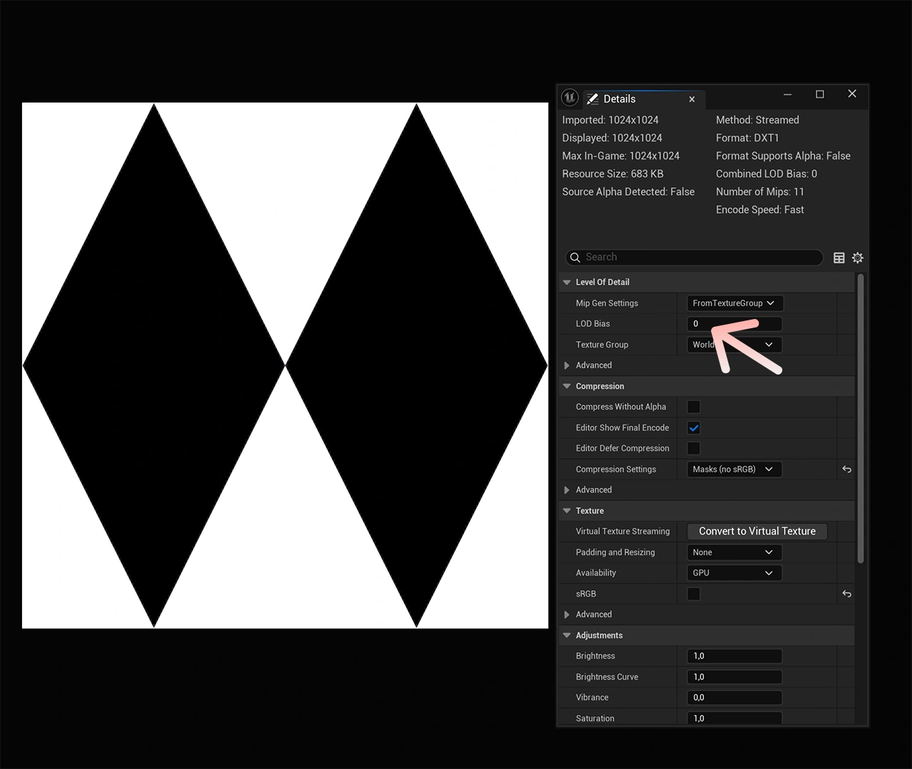912x769 pixels.
Task: Reset Compression Settings to default
Action: (x=846, y=469)
